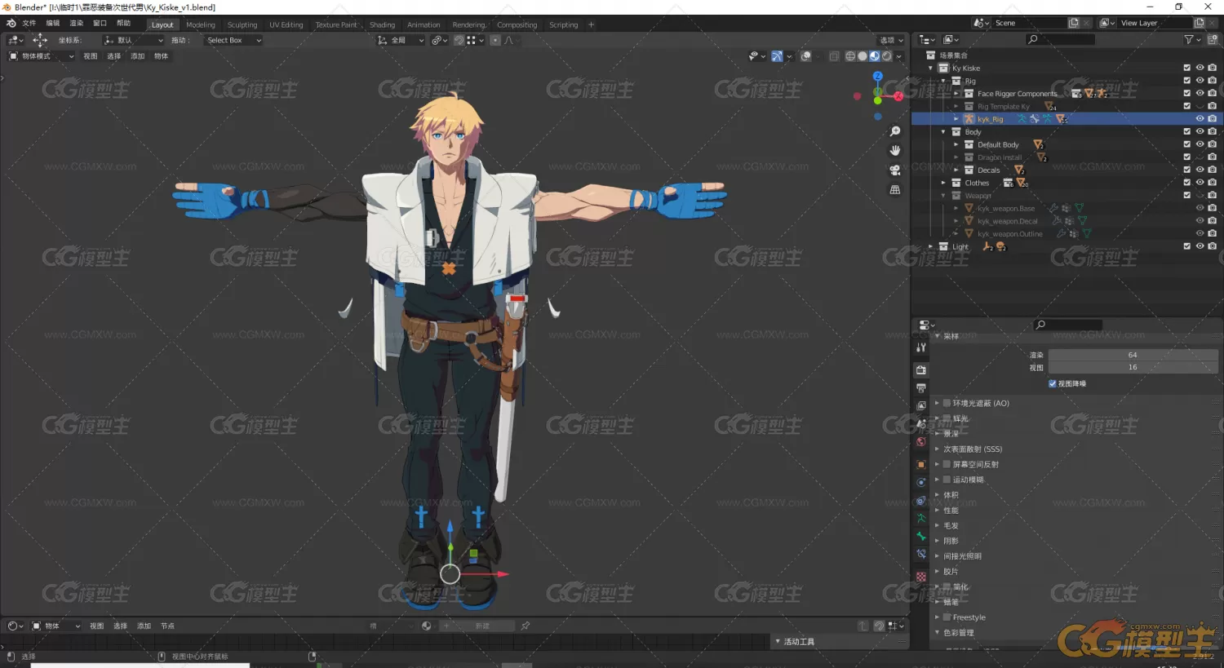The height and width of the screenshot is (668, 1224).
Task: Click the red X axis on the navigation gizmo
Action: (x=898, y=96)
